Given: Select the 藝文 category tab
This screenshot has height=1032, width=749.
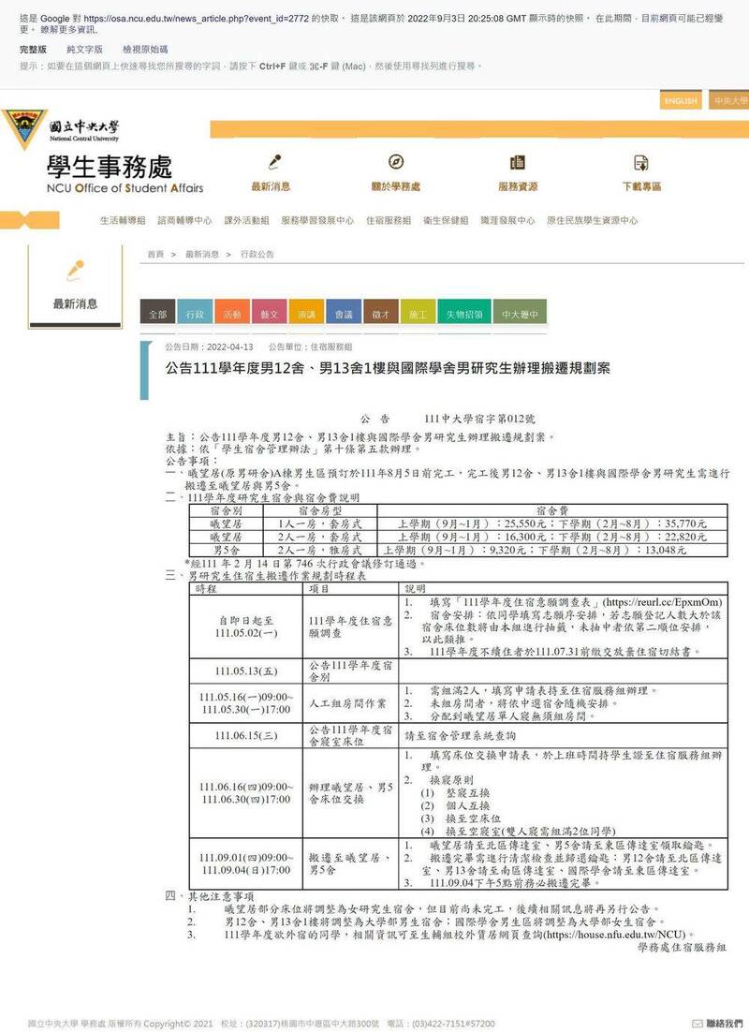Looking at the screenshot, I should (x=270, y=312).
